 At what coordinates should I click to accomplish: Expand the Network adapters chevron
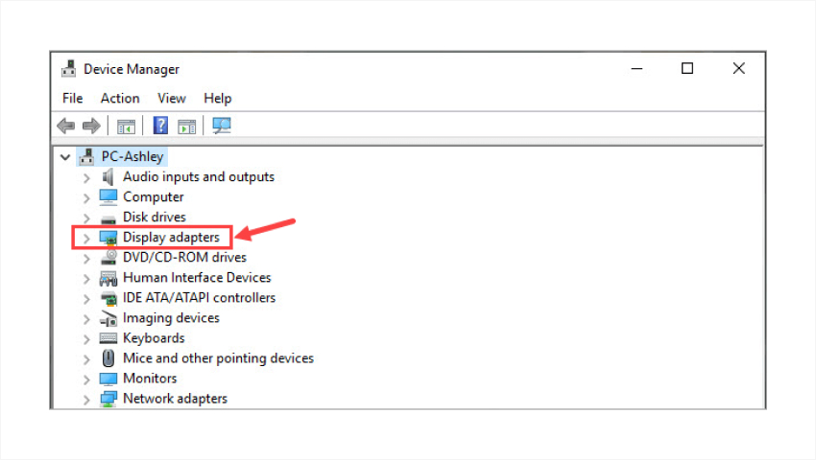pyautogui.click(x=86, y=401)
